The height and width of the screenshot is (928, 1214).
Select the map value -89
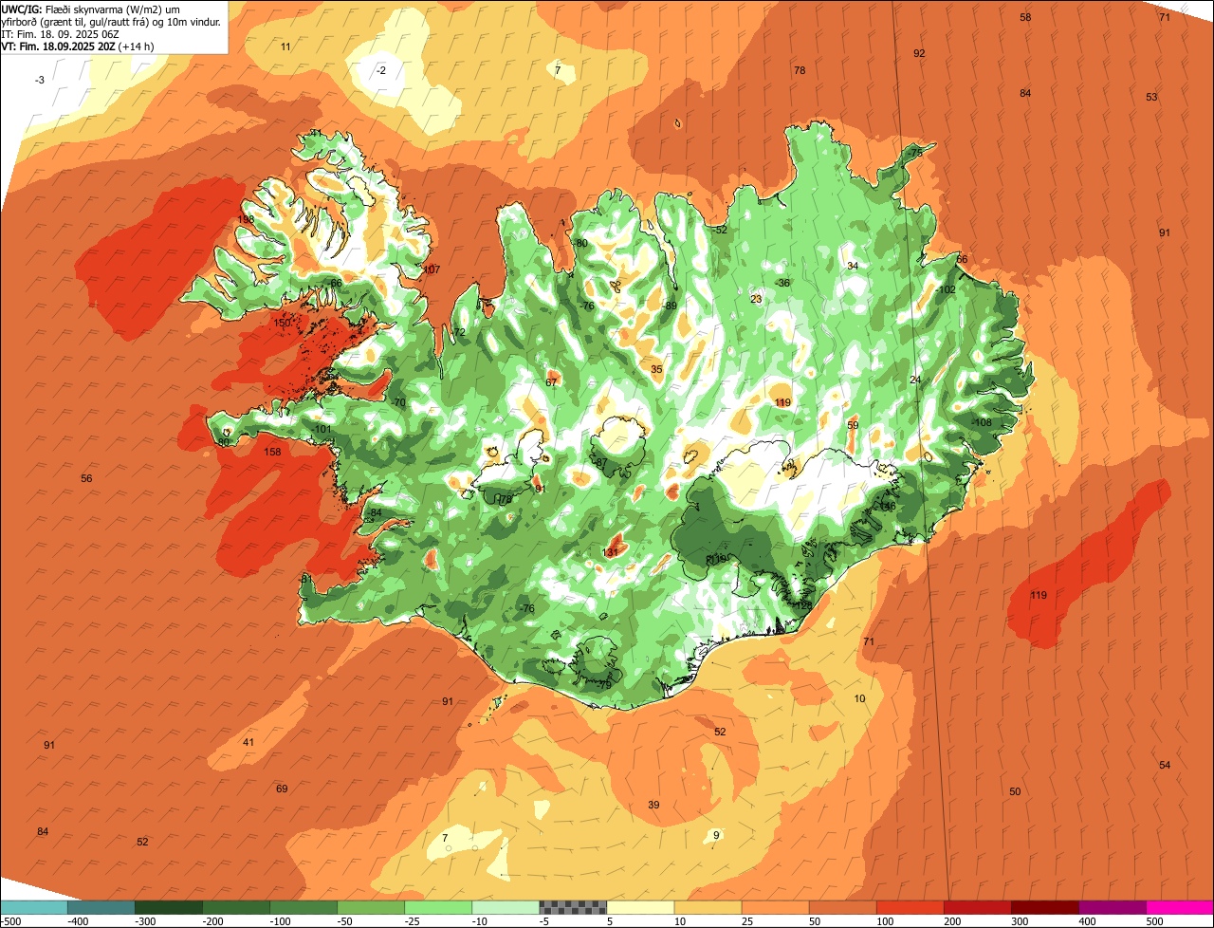[x=670, y=306]
